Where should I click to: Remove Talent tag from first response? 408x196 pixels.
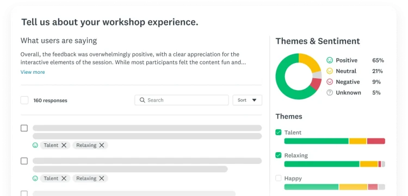(x=64, y=146)
